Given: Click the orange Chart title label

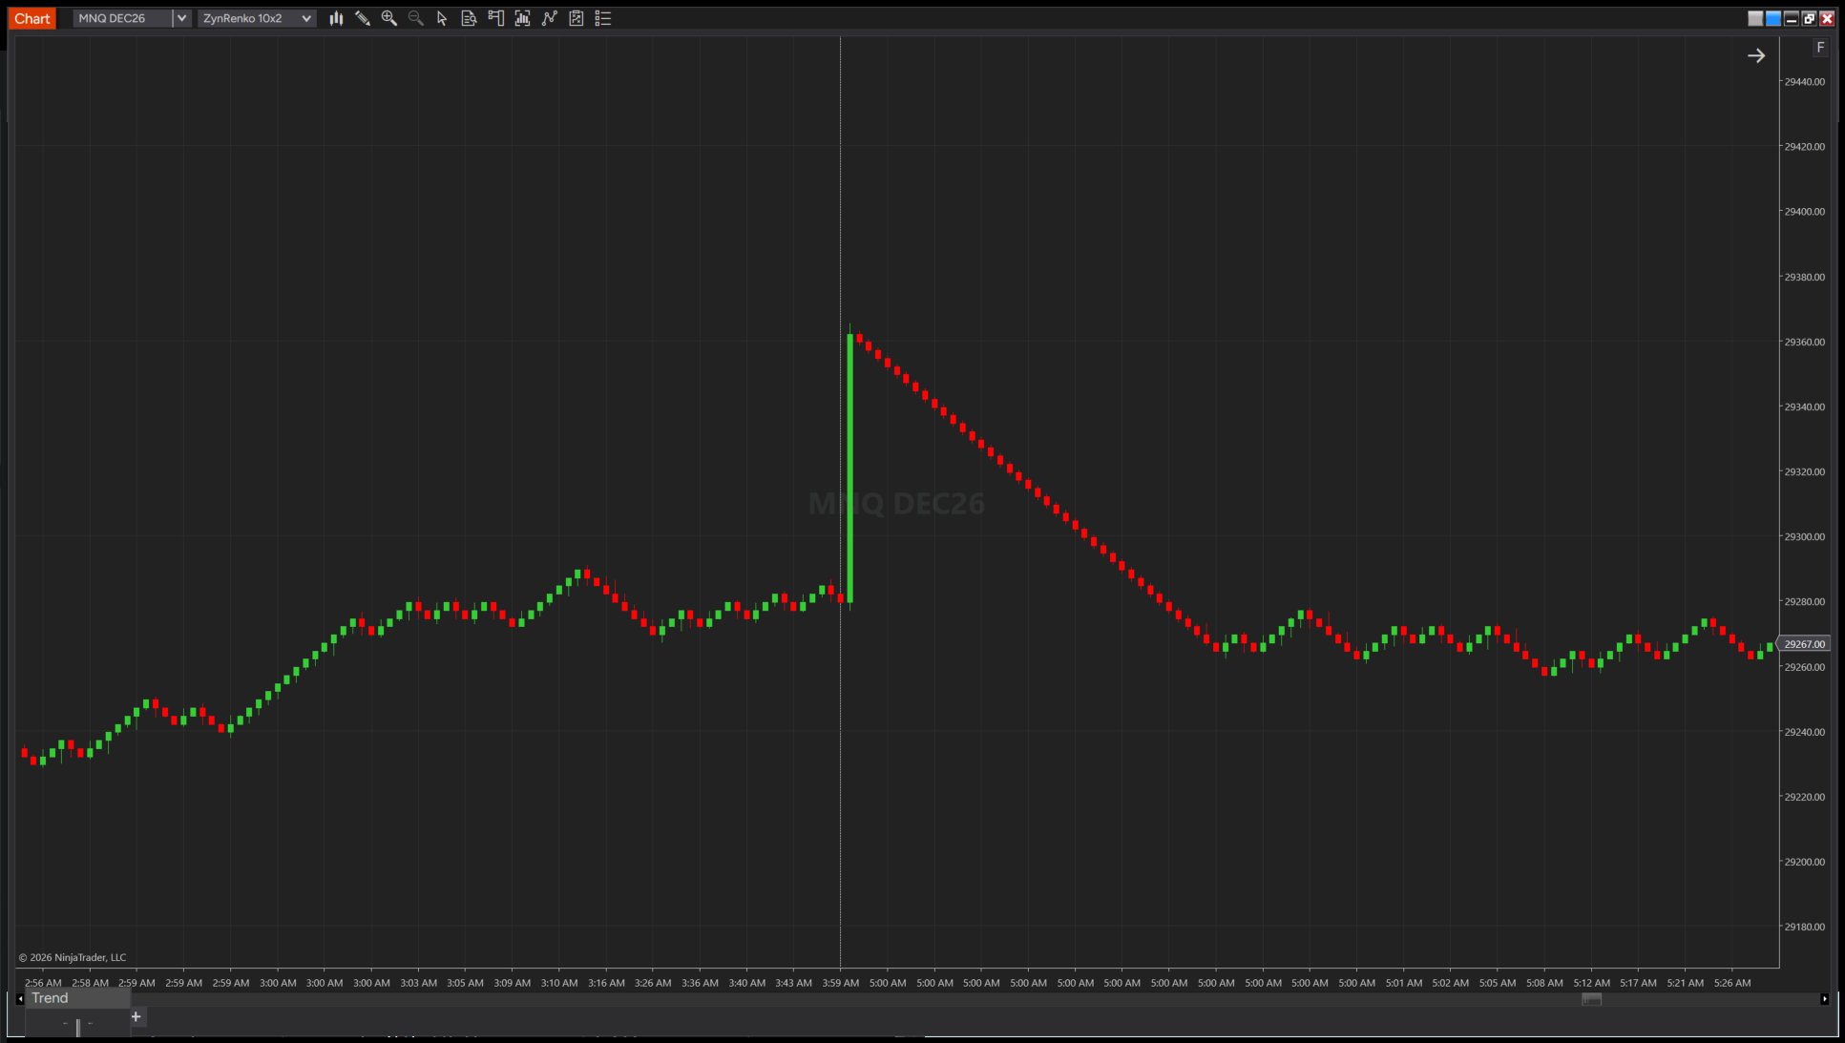Looking at the screenshot, I should click(x=32, y=18).
